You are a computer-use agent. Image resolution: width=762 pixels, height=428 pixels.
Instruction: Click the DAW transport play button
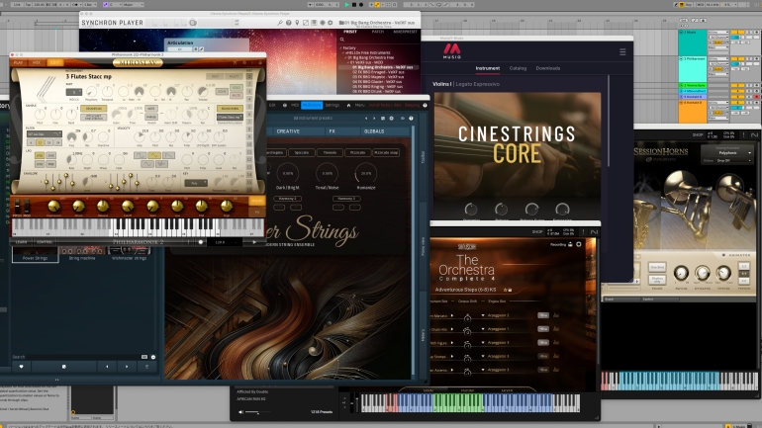[346, 4]
